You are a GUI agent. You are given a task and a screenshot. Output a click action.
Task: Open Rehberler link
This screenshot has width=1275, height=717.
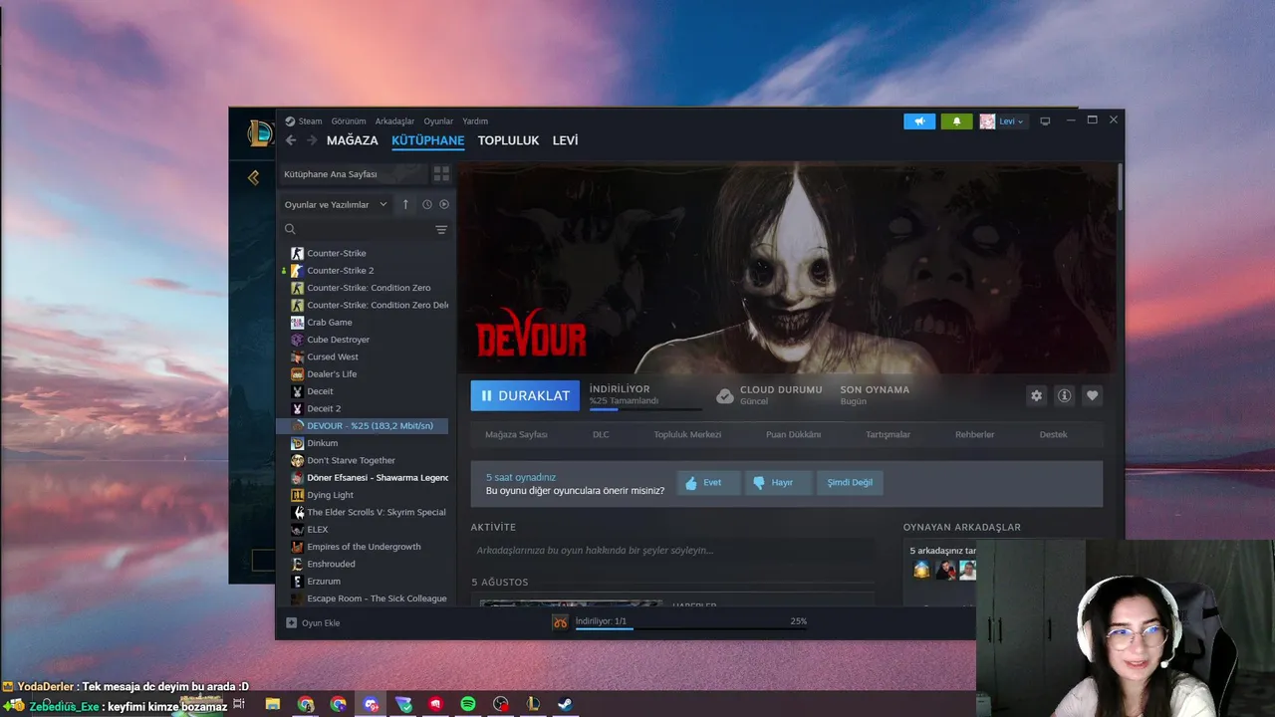tap(974, 435)
